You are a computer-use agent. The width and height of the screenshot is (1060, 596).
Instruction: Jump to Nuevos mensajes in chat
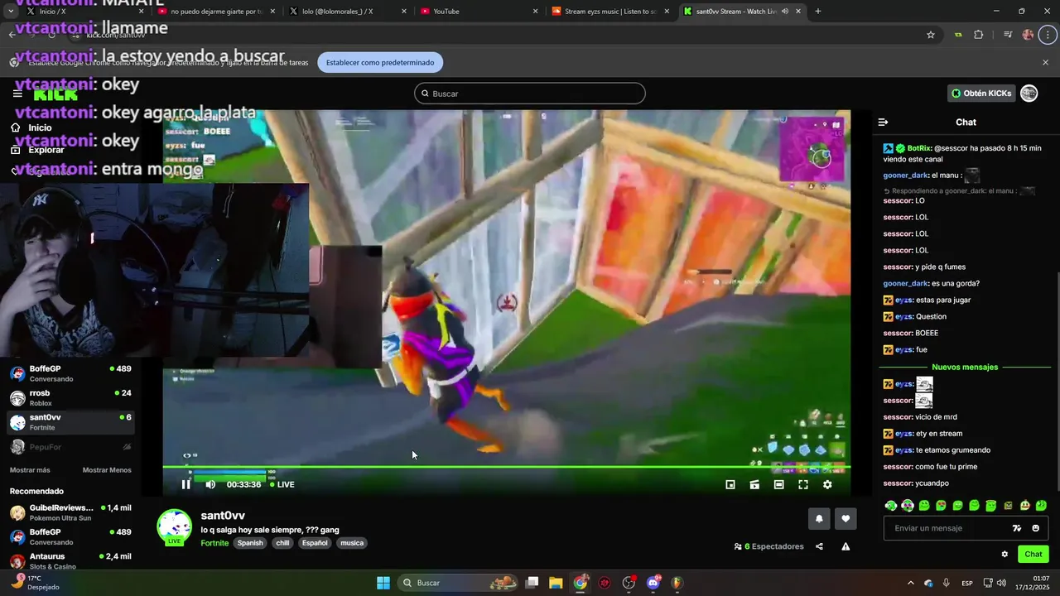[965, 367]
